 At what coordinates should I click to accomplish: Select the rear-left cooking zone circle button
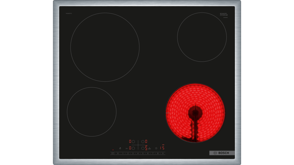click(x=133, y=142)
